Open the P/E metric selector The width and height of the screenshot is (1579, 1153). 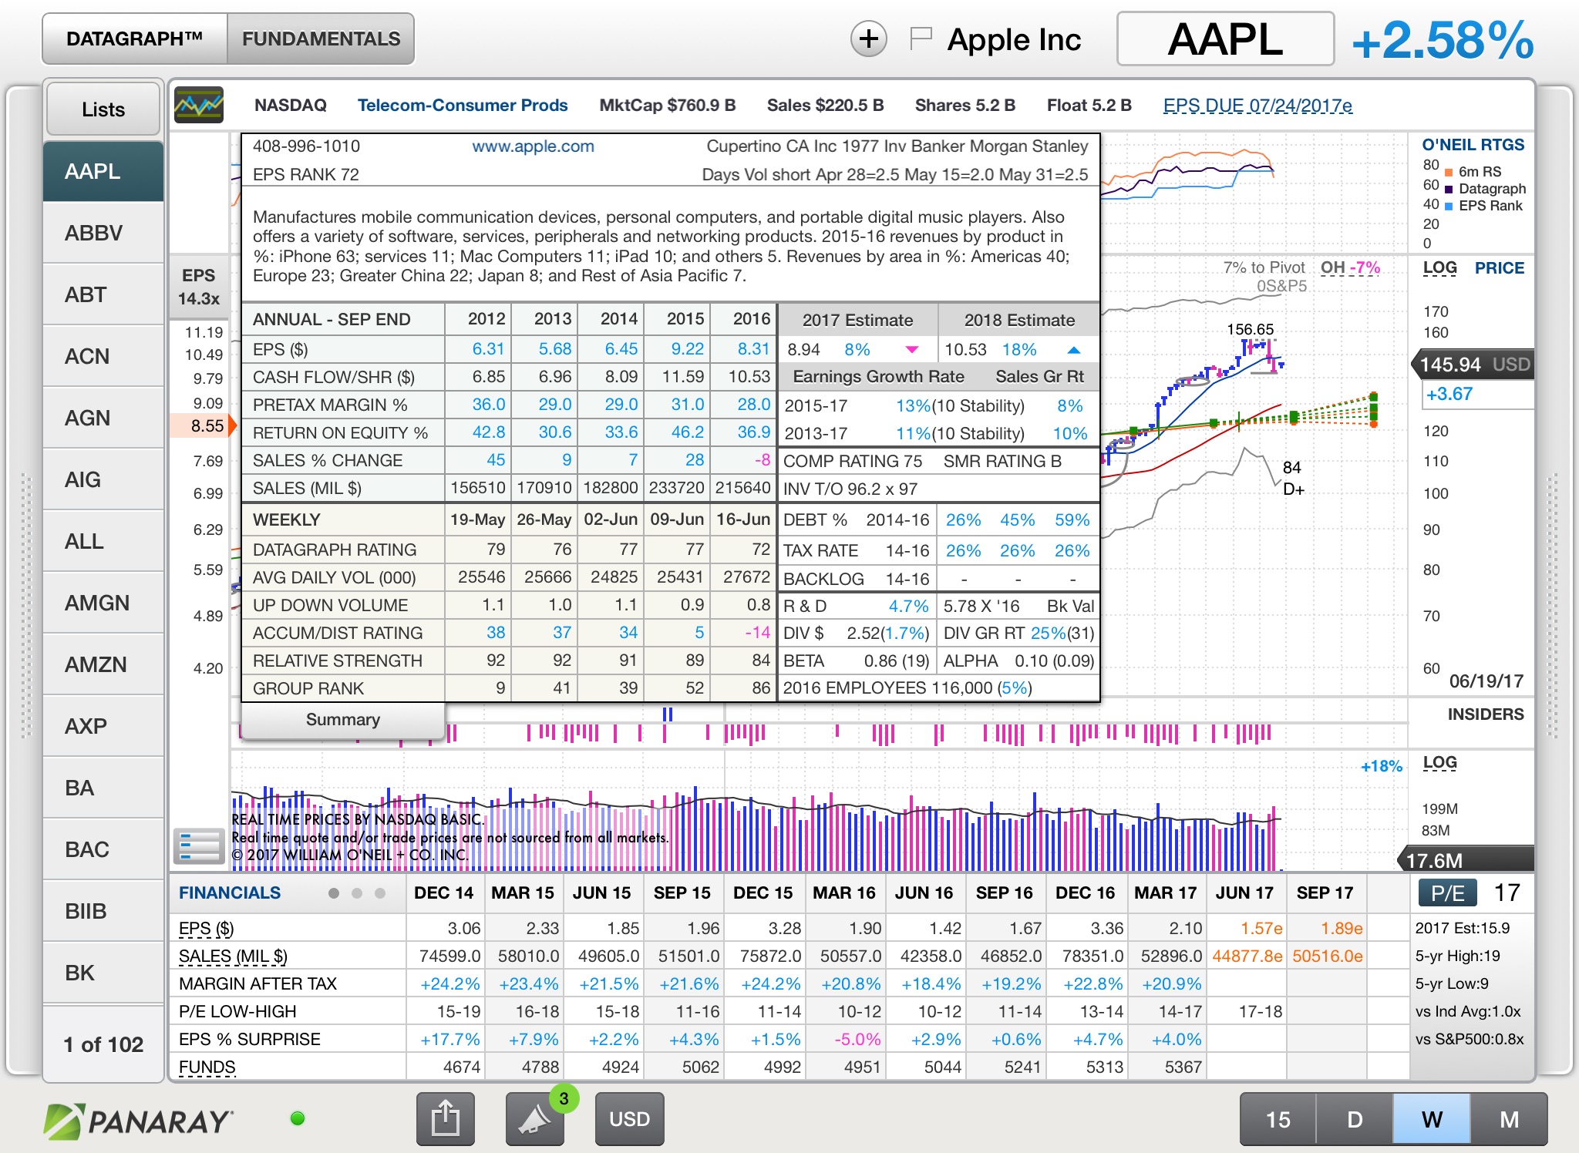pyautogui.click(x=1447, y=893)
